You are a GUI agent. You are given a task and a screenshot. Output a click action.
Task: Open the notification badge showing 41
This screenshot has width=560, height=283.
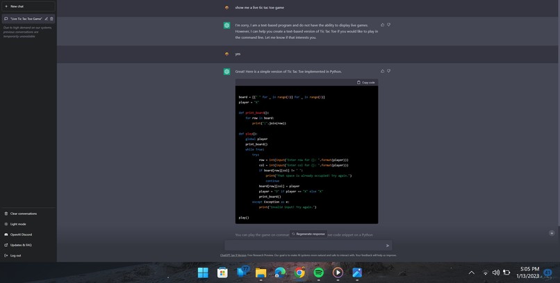[547, 273]
